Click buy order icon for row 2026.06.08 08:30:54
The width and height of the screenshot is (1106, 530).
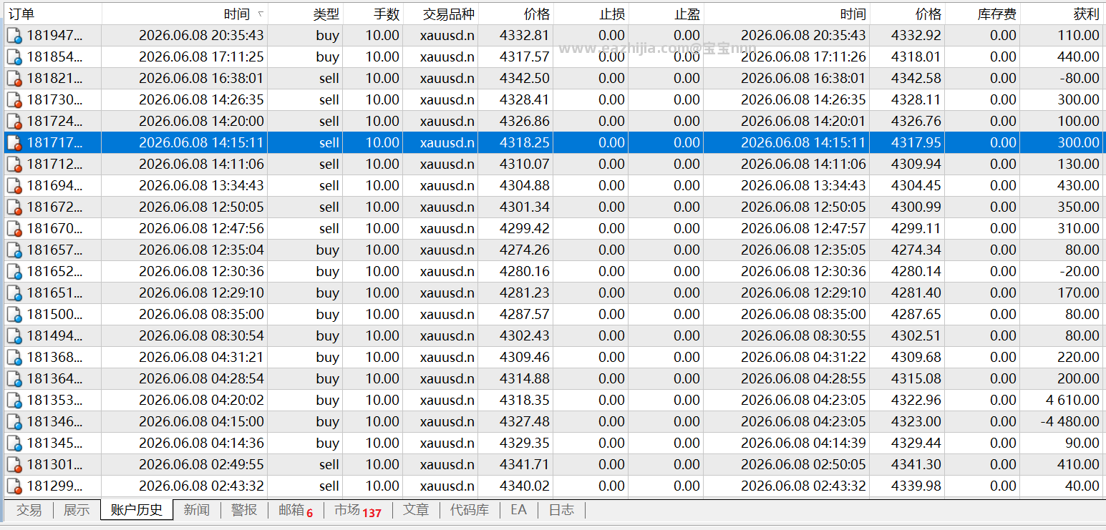[14, 336]
